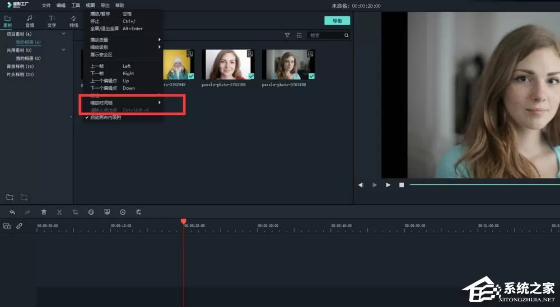Toggle the checkmark on photo 3762949
Screen dimensions: 560x307
tap(191, 76)
